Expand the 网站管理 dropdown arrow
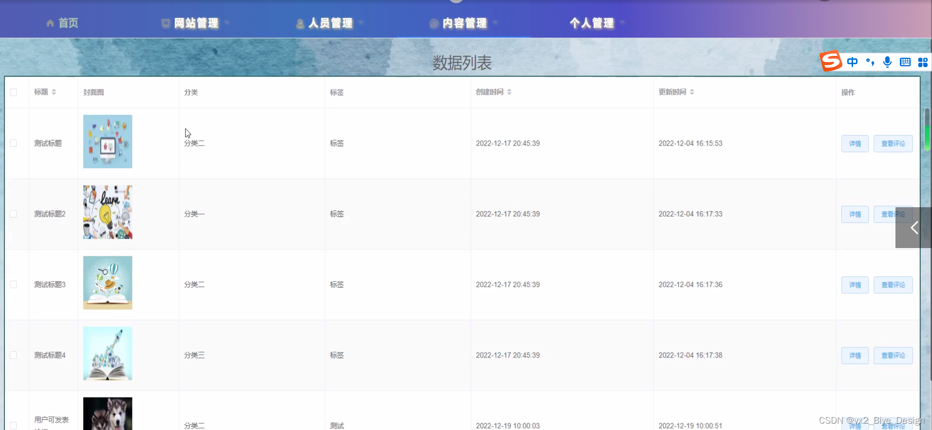Viewport: 932px width, 430px height. (227, 22)
